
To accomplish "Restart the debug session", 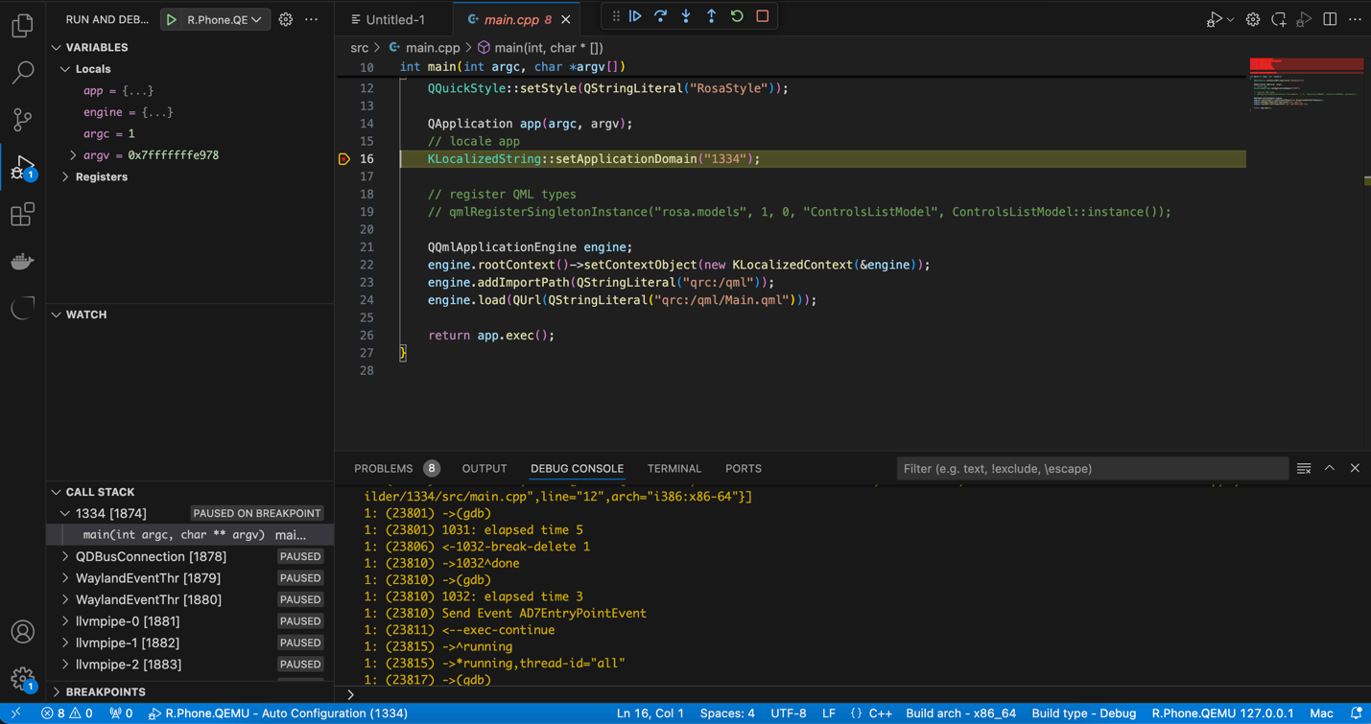I will coord(737,16).
